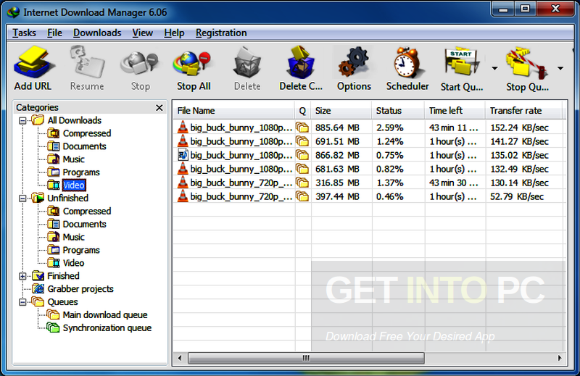Click the horizontal scrollbar left arrow
Viewport: 580px width, 376px height.
[x=180, y=358]
